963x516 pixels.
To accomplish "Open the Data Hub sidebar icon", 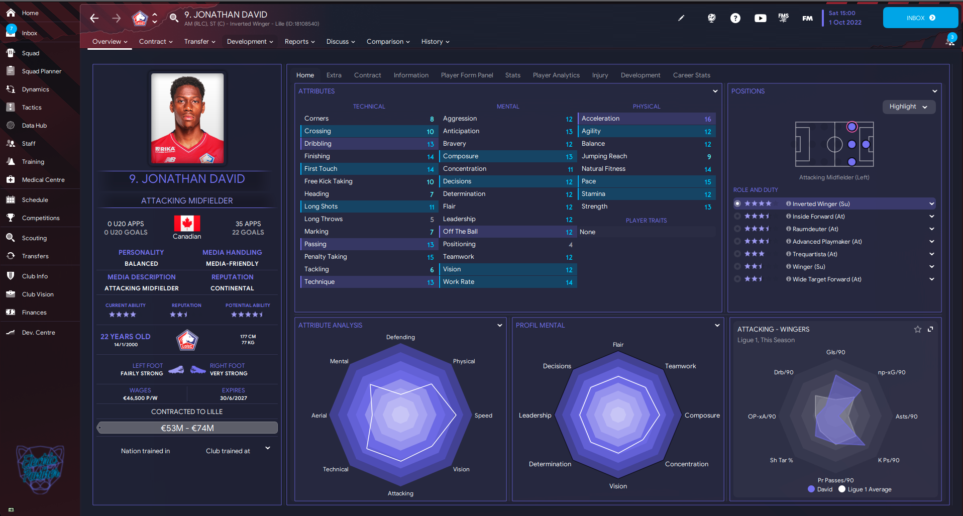I will 11,125.
